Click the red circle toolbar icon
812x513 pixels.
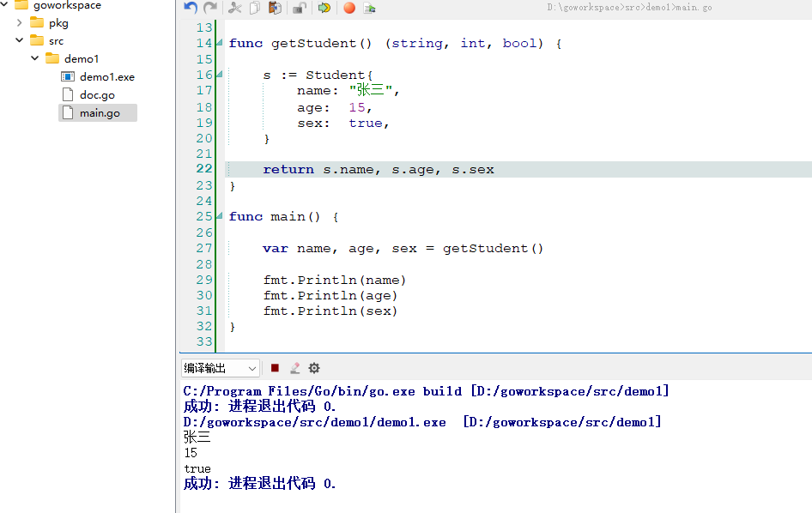pyautogui.click(x=349, y=8)
